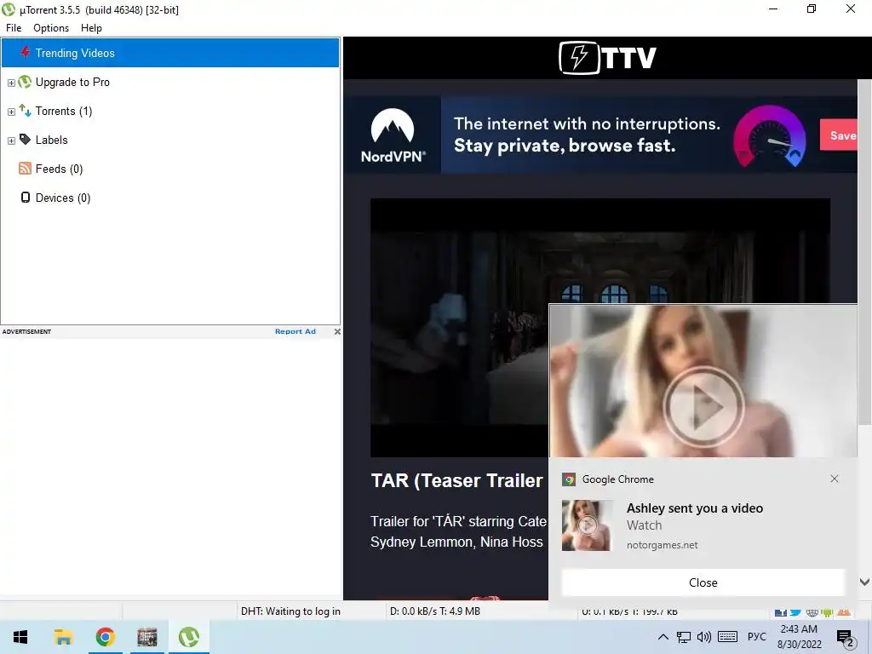This screenshot has width=872, height=654.
Task: Dismiss Chrome notification with X icon
Action: (x=835, y=479)
